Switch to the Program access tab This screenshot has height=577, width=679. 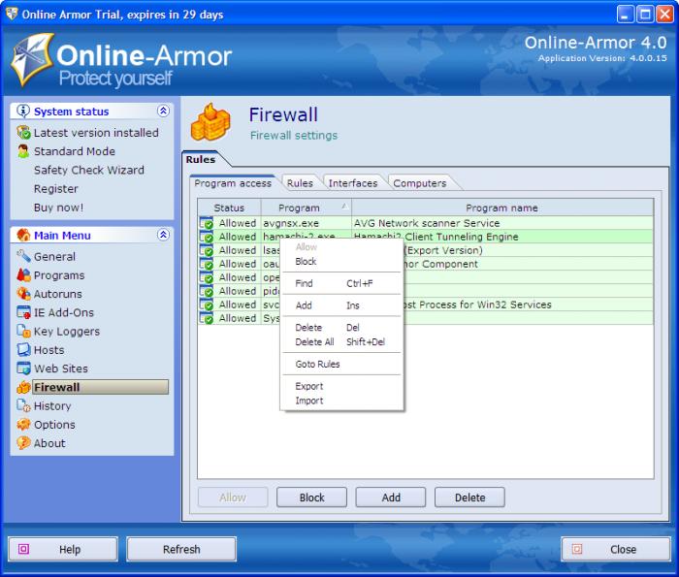point(233,183)
